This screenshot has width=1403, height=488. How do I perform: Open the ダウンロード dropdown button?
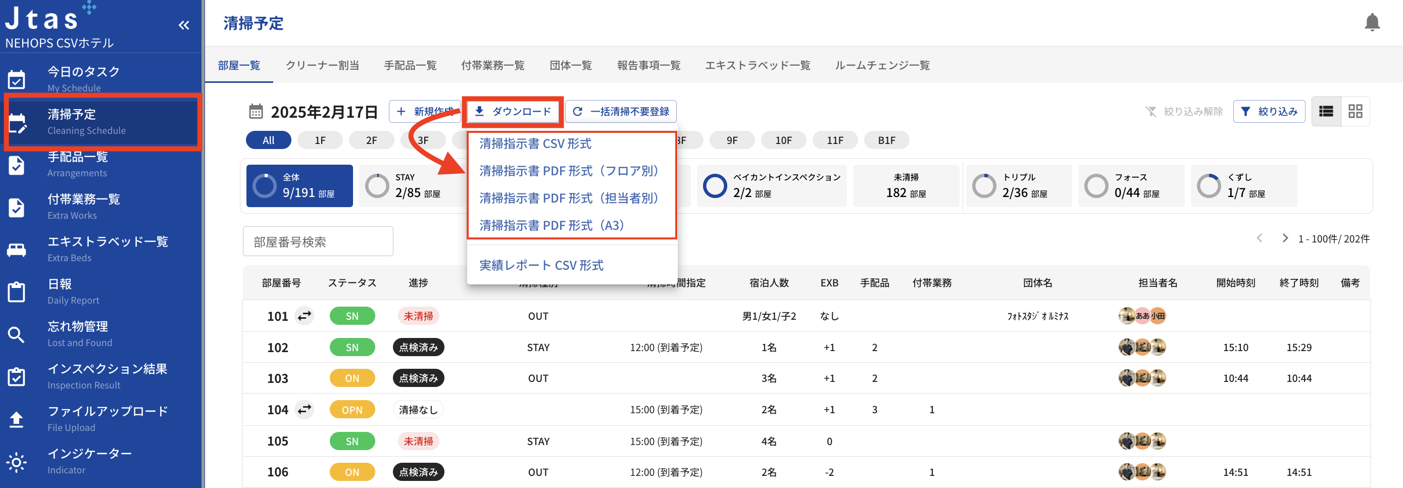(x=513, y=112)
